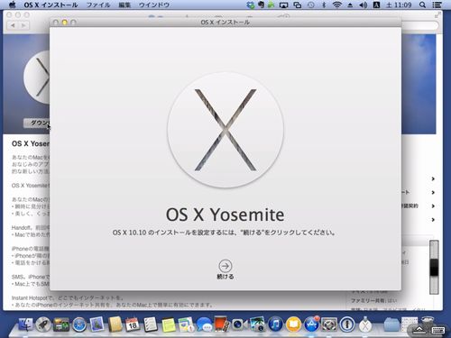Expand the fourth chevron row in App Store sidebar
The width and height of the screenshot is (451, 338).
click(433, 220)
